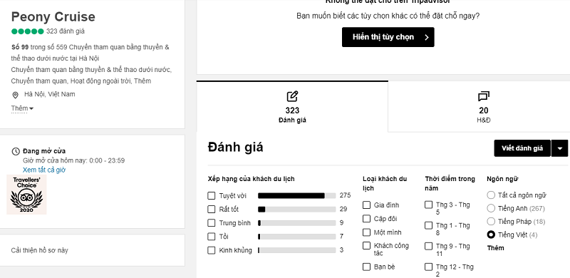Check the Tuyệt vời rating checkbox

point(211,196)
